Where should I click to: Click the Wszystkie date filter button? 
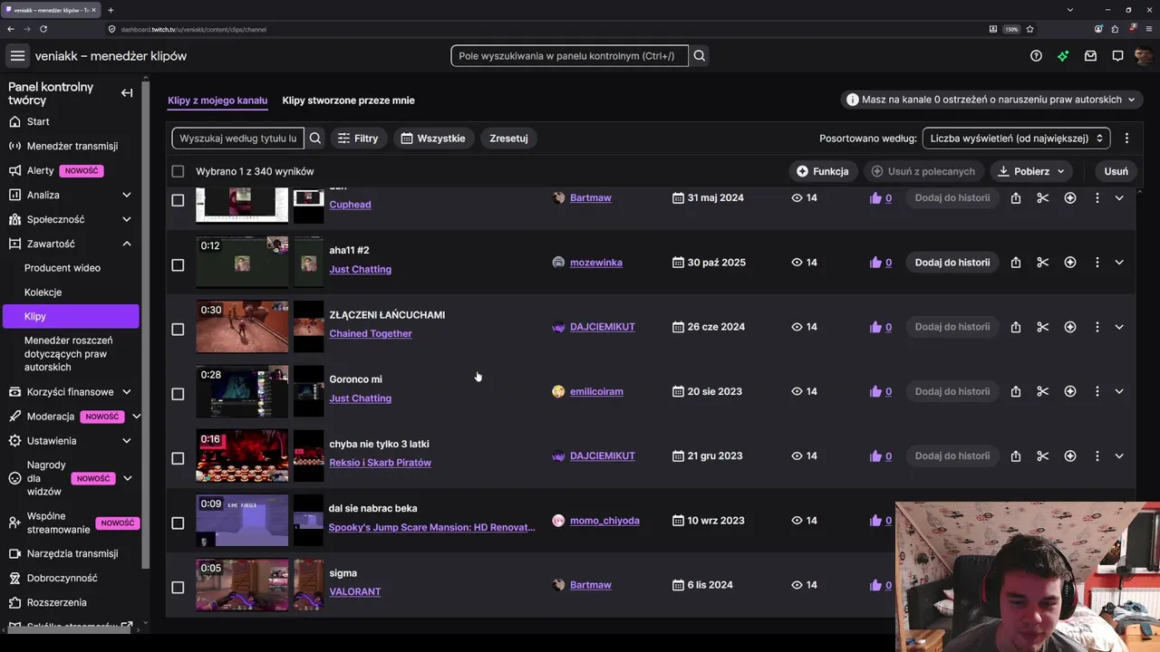tap(433, 139)
